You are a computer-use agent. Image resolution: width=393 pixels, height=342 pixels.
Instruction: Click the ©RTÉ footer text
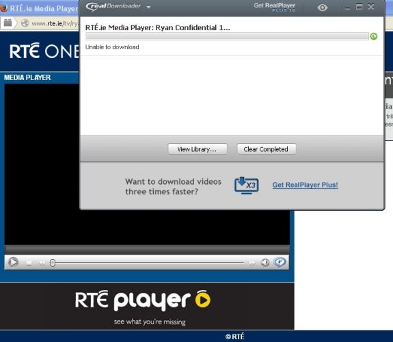235,337
